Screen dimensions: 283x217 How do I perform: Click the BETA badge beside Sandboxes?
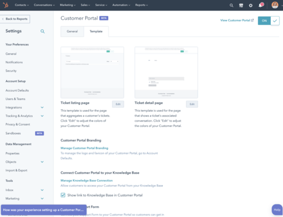click(x=39, y=133)
